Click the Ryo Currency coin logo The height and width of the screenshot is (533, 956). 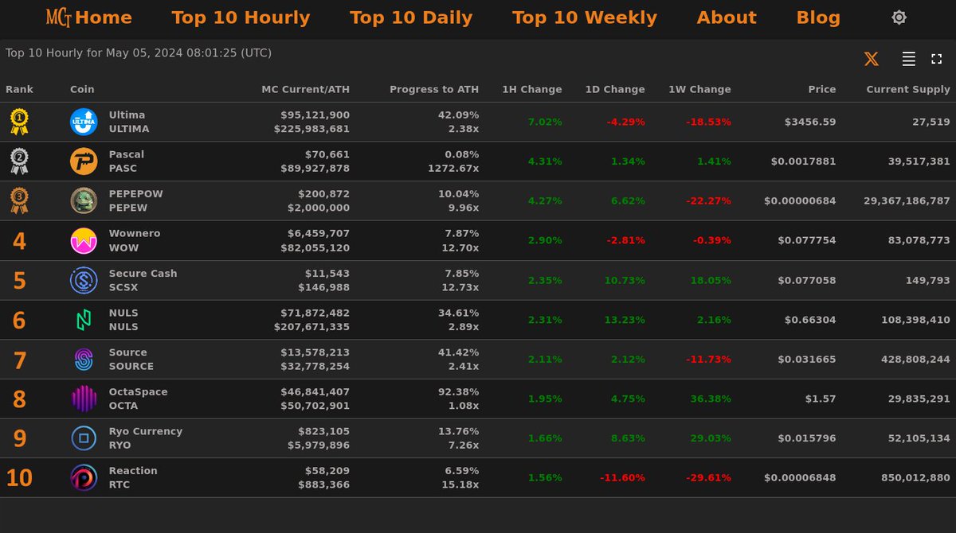[84, 438]
